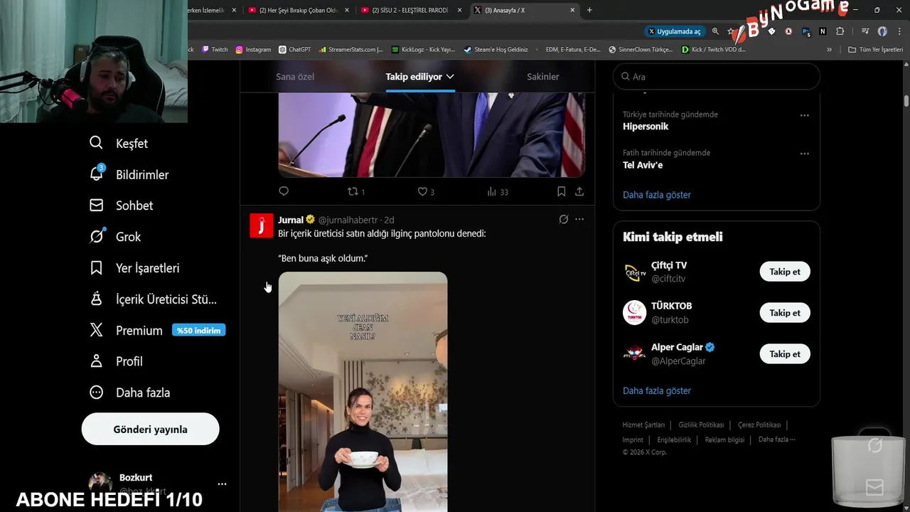Open @jurnalhabertr handle link

pyautogui.click(x=348, y=220)
